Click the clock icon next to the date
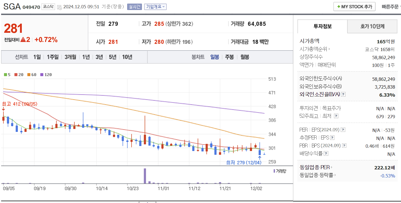 tap(59, 7)
